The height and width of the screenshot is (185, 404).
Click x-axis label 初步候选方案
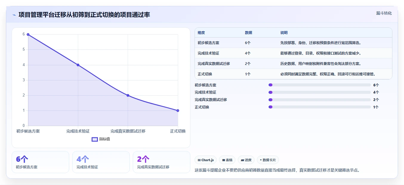coord(28,131)
